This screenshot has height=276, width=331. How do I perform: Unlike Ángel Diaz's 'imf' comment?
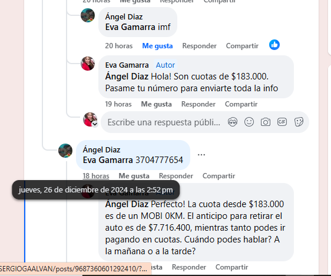(157, 46)
